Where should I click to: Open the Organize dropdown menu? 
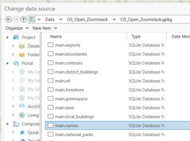tap(17, 28)
